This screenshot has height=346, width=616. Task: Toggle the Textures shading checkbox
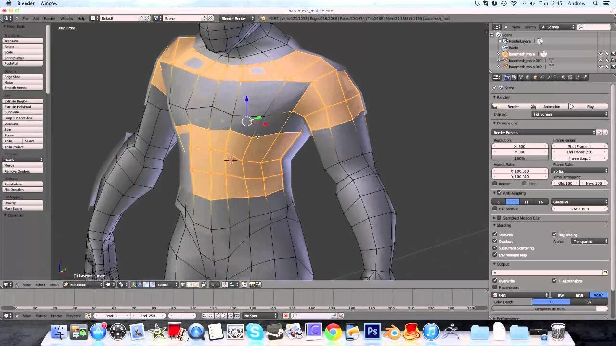point(495,235)
